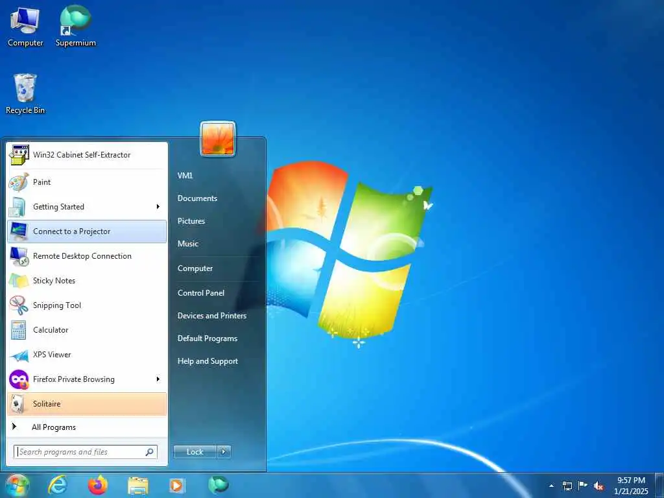Expand the All Programs arrow
The image size is (664, 498).
pyautogui.click(x=14, y=427)
